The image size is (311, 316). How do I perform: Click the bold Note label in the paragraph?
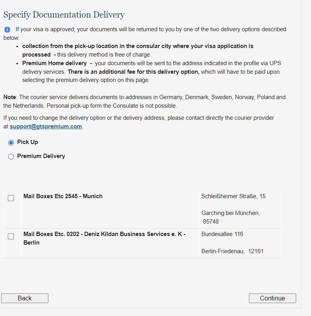10,97
